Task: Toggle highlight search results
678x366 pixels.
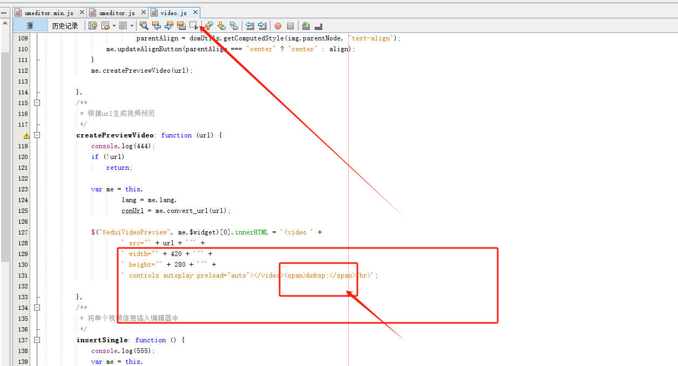Action: (181, 26)
